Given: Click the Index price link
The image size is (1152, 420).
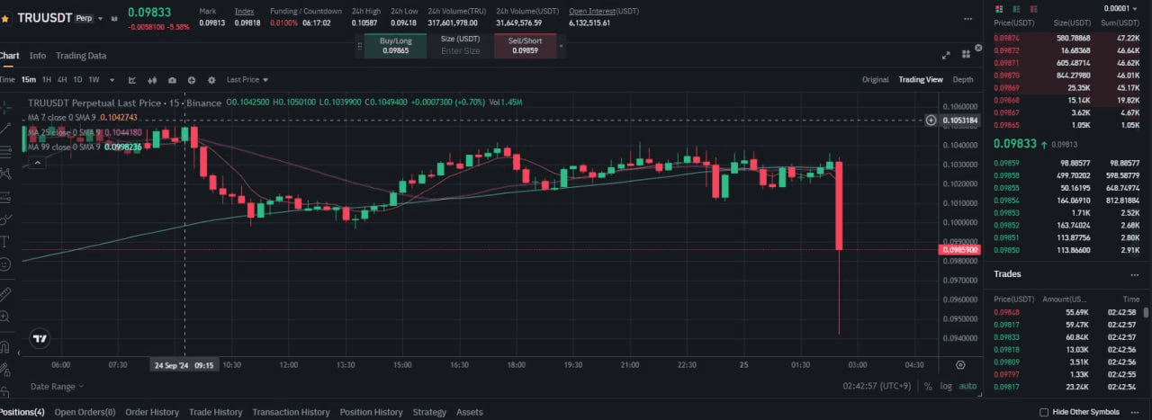Looking at the screenshot, I should tap(244, 11).
